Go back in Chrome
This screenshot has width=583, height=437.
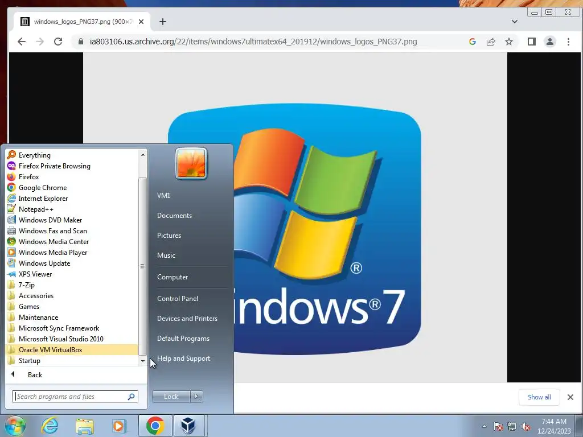point(22,42)
